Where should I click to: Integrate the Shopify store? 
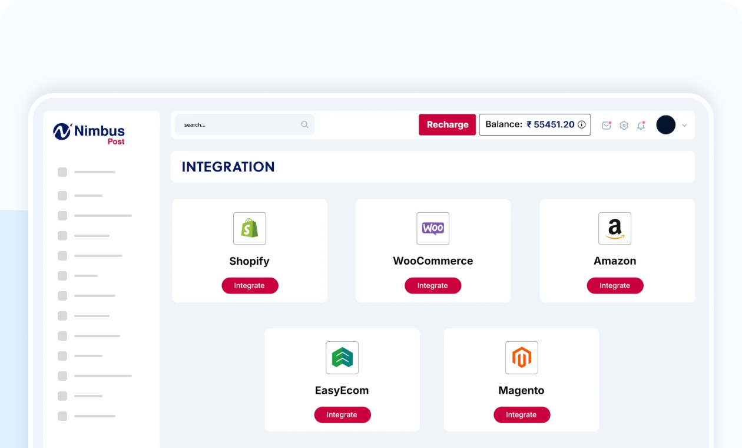250,285
